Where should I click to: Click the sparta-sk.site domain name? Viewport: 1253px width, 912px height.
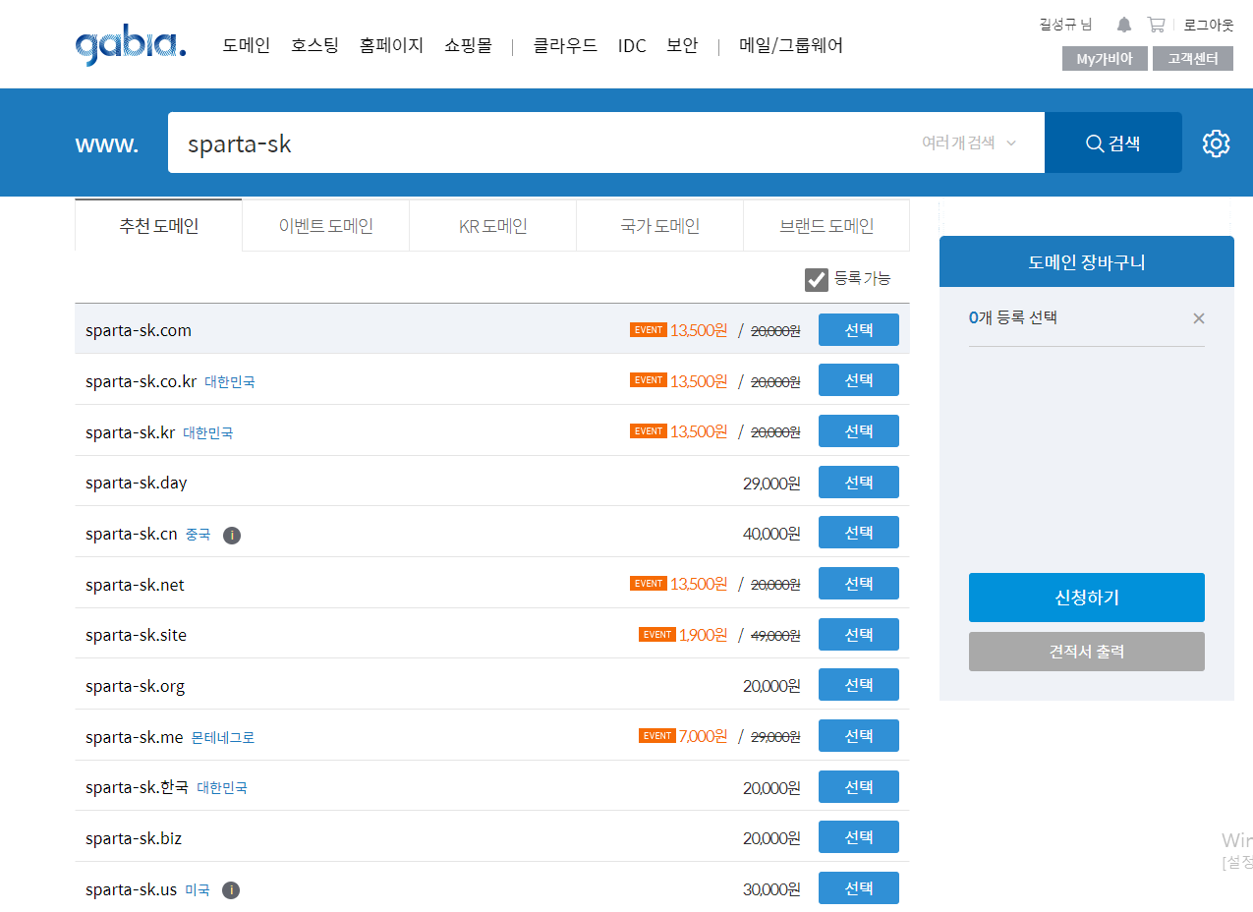pos(136,635)
